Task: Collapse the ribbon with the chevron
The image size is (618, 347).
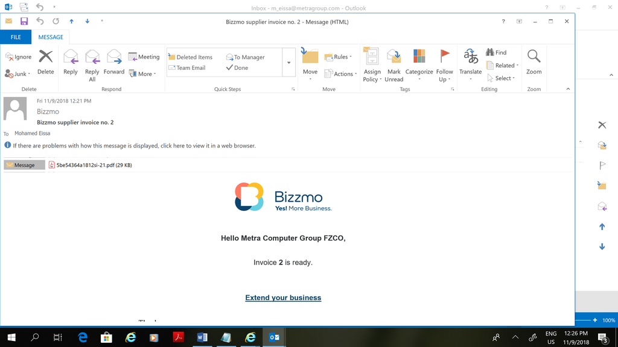Action: (568, 89)
